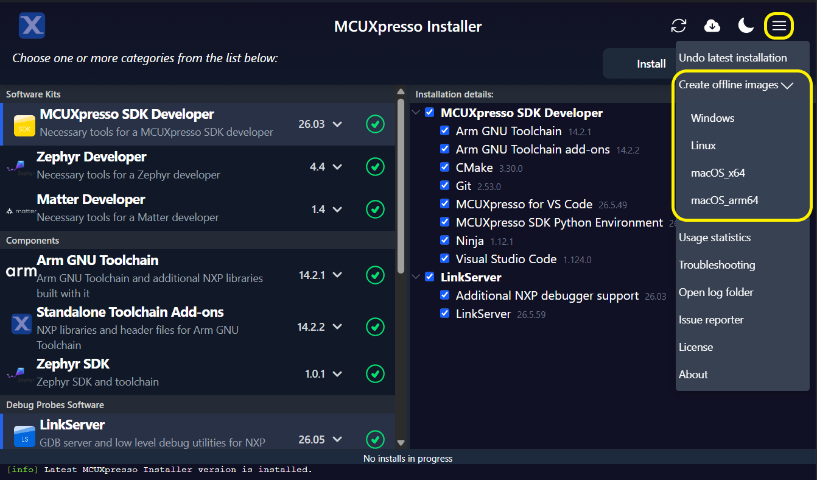Click green check for Matter Developer
Viewport: 817px width, 480px height.
(x=375, y=210)
